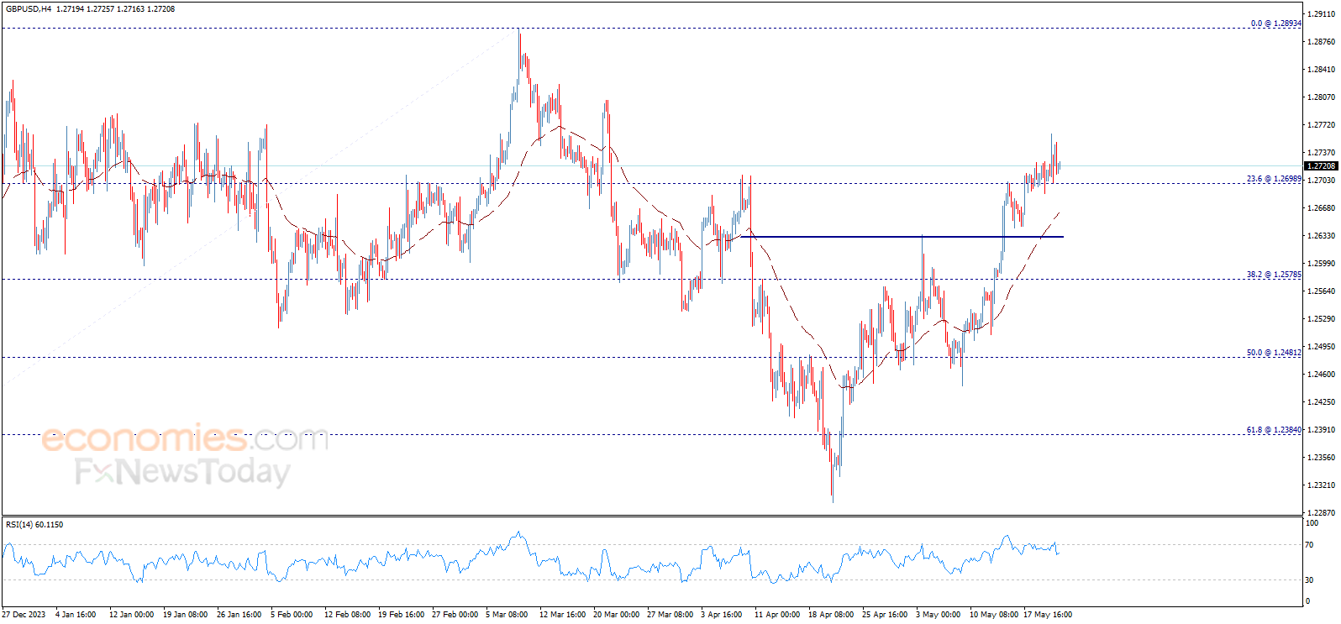Click price axis value 1.28410
The width and height of the screenshot is (1341, 624).
pyautogui.click(x=1322, y=70)
